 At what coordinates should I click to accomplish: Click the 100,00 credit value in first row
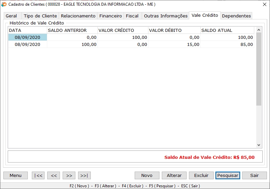tap(123, 37)
